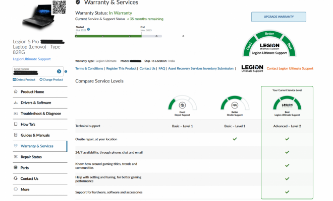Click the diagnose icon beside Troubleshoot & Diagnose
333x201 pixels.
[x=16, y=114]
